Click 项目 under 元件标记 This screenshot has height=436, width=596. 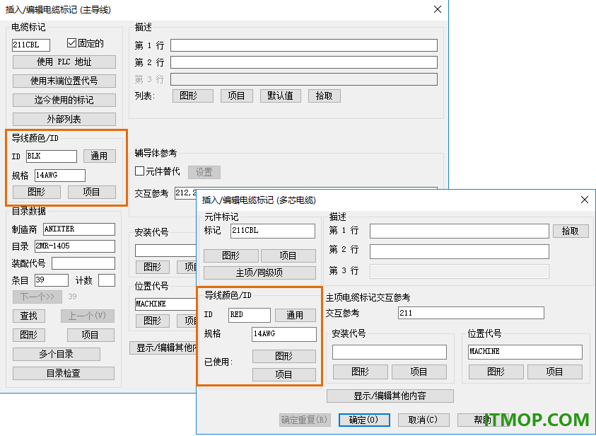point(288,256)
